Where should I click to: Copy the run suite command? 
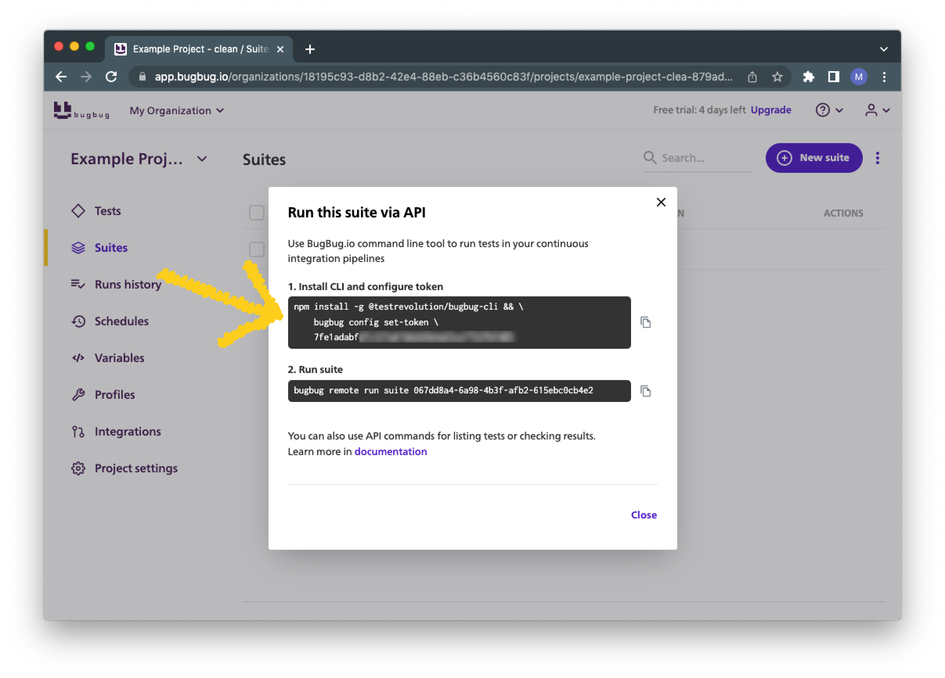coord(646,391)
